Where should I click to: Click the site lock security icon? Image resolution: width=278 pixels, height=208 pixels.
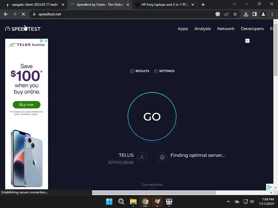tap(34, 14)
